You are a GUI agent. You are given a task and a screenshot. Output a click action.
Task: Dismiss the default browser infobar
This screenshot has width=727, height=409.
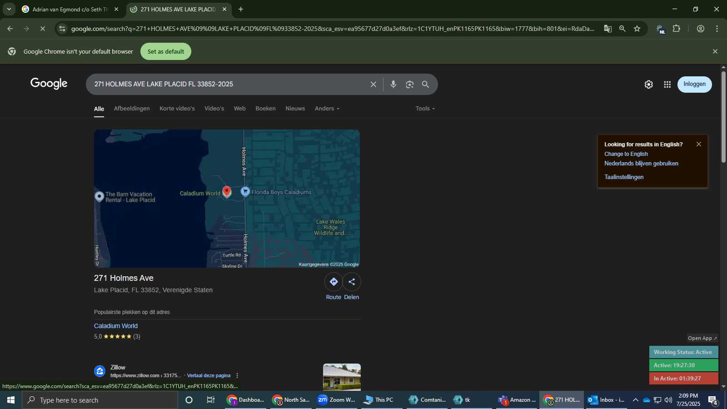tap(715, 51)
